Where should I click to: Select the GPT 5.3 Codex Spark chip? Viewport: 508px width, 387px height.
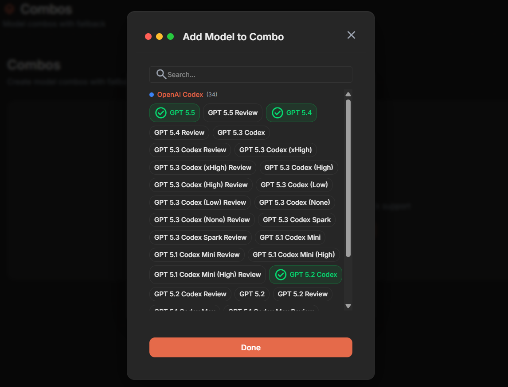pos(297,220)
